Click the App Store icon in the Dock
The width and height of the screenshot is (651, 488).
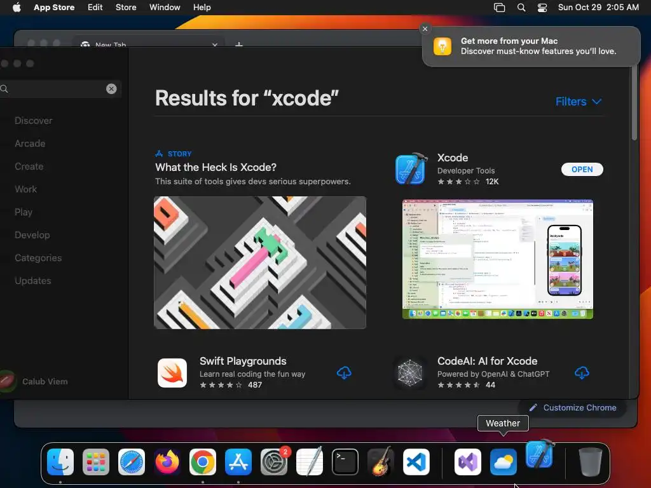(x=238, y=462)
